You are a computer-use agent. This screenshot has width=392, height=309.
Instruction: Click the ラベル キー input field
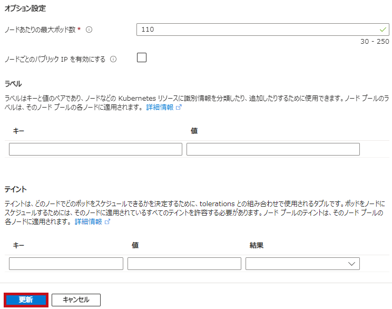[95, 149]
